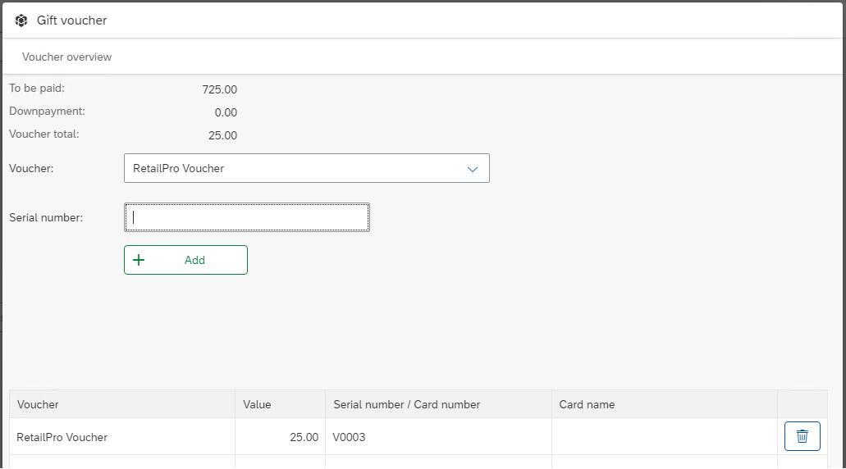Select the Card name column header
The width and height of the screenshot is (846, 469).
587,404
